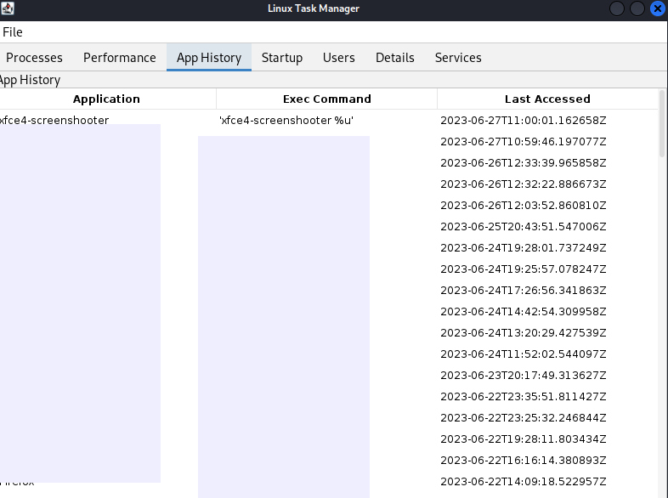Viewport: 668px width, 498px height.
Task: Close the Linux Task Manager window
Action: tap(658, 8)
